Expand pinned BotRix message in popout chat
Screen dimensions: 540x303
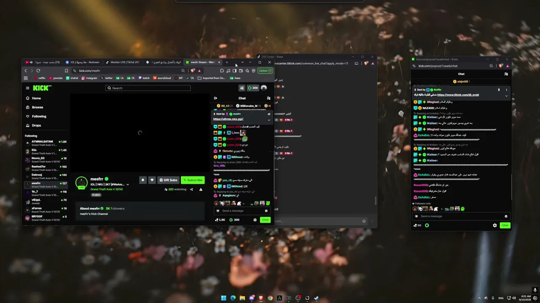pyautogui.click(x=507, y=96)
